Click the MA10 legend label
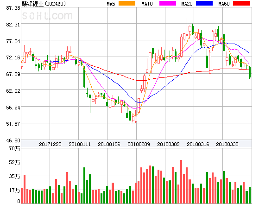 147,4
